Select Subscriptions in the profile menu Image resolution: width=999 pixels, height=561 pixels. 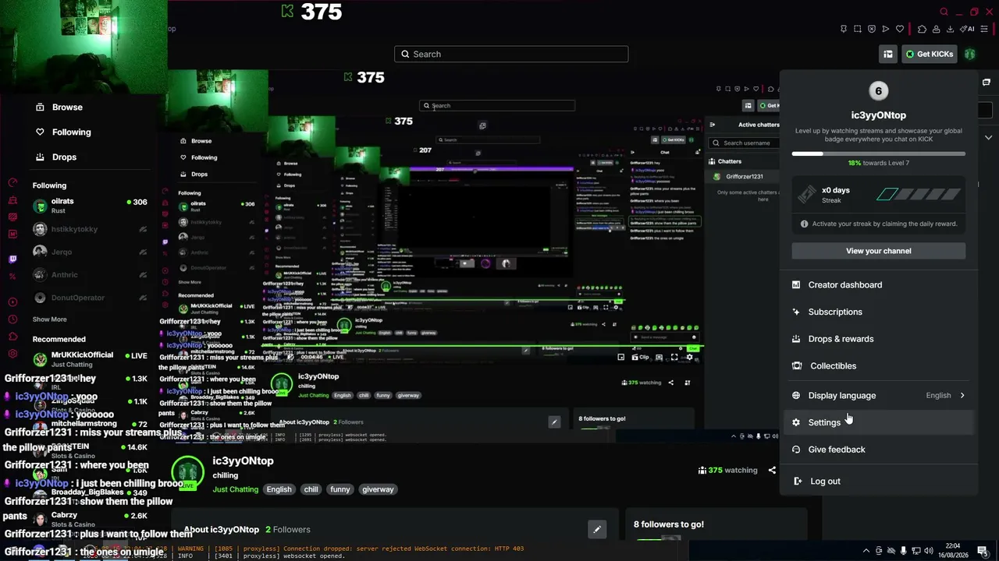point(879,312)
